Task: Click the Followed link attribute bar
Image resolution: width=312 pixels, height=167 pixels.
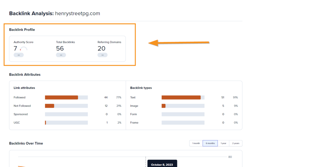Action: (66, 97)
